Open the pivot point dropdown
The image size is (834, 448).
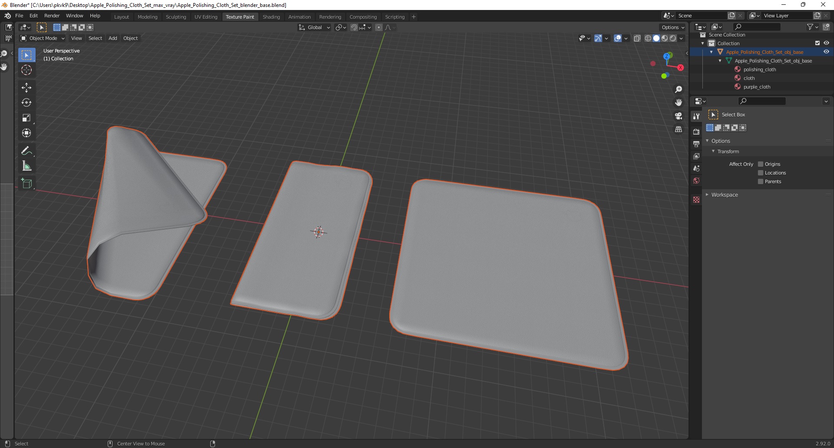[x=341, y=27]
